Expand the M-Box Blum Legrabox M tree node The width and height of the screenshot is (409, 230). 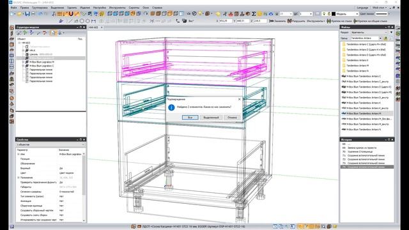(x=23, y=62)
